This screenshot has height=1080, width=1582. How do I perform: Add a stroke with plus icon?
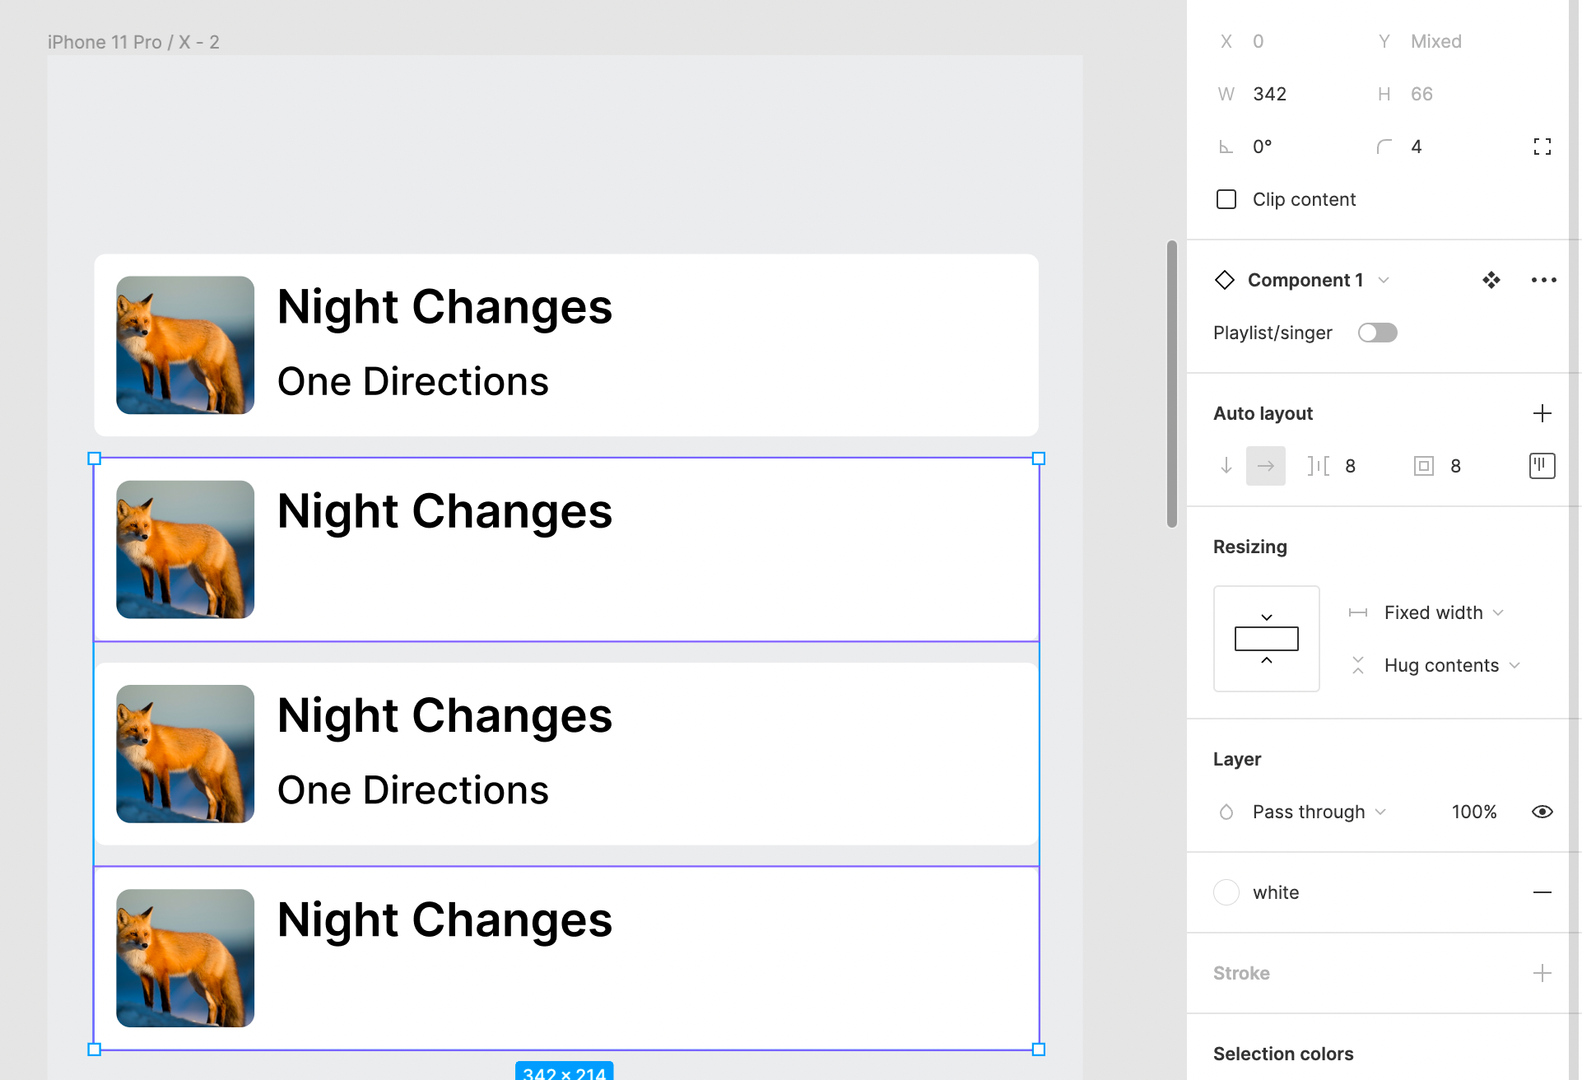[1542, 973]
